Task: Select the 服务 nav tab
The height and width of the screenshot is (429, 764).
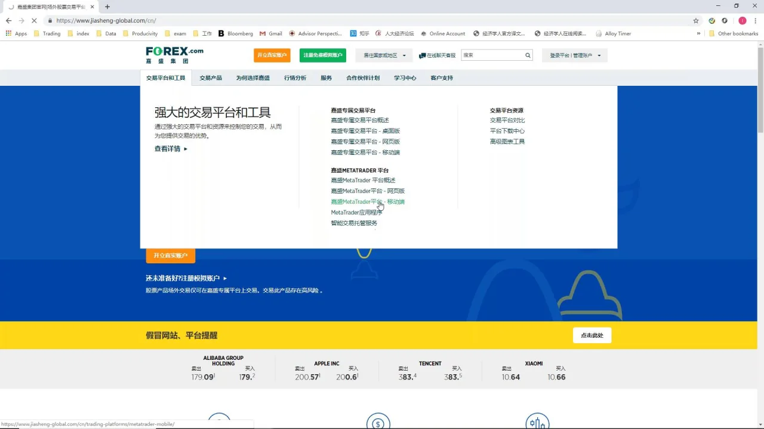Action: (x=326, y=78)
